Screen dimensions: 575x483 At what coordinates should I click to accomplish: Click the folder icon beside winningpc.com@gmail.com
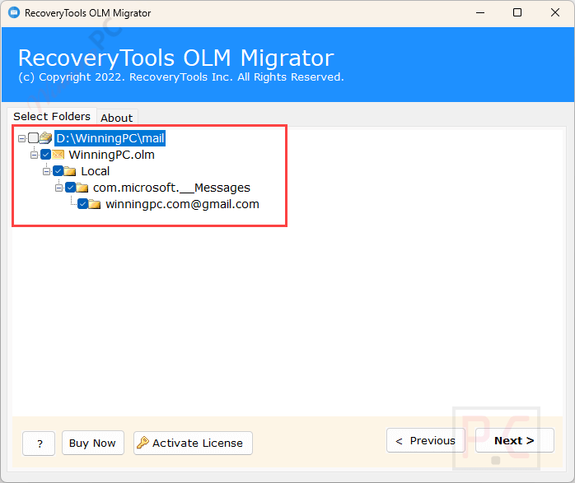95,204
